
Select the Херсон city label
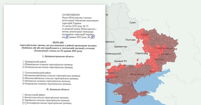(x=114, y=77)
